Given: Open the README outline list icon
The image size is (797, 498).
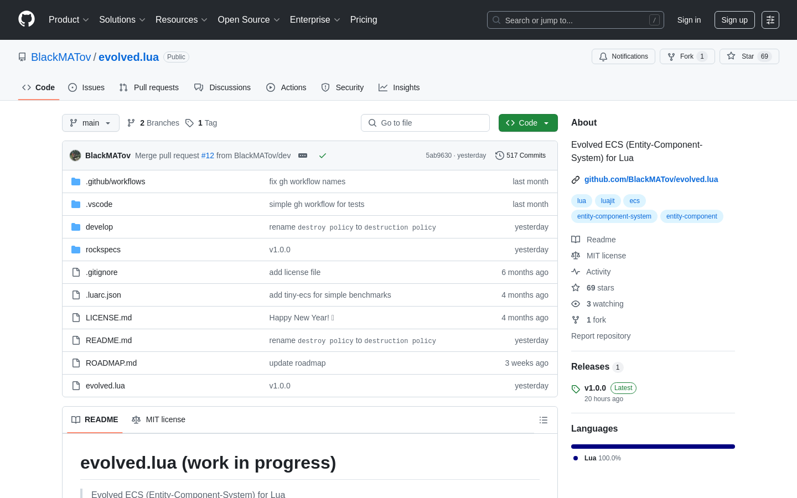Looking at the screenshot, I should (544, 420).
